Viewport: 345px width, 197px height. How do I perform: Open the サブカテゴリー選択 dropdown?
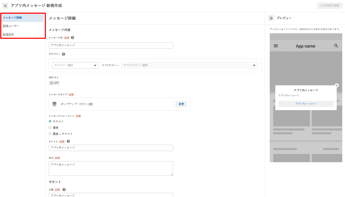point(190,65)
